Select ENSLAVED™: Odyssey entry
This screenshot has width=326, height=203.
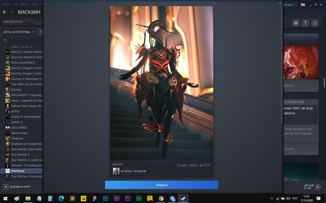[x=24, y=95]
